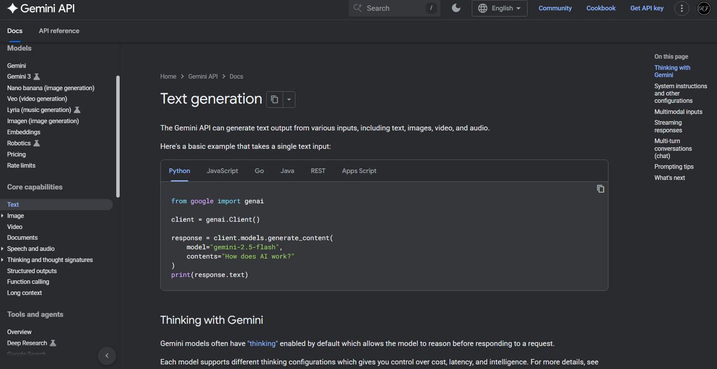Select the JavaScript code tab
Viewport: 717px width, 369px height.
(x=222, y=171)
